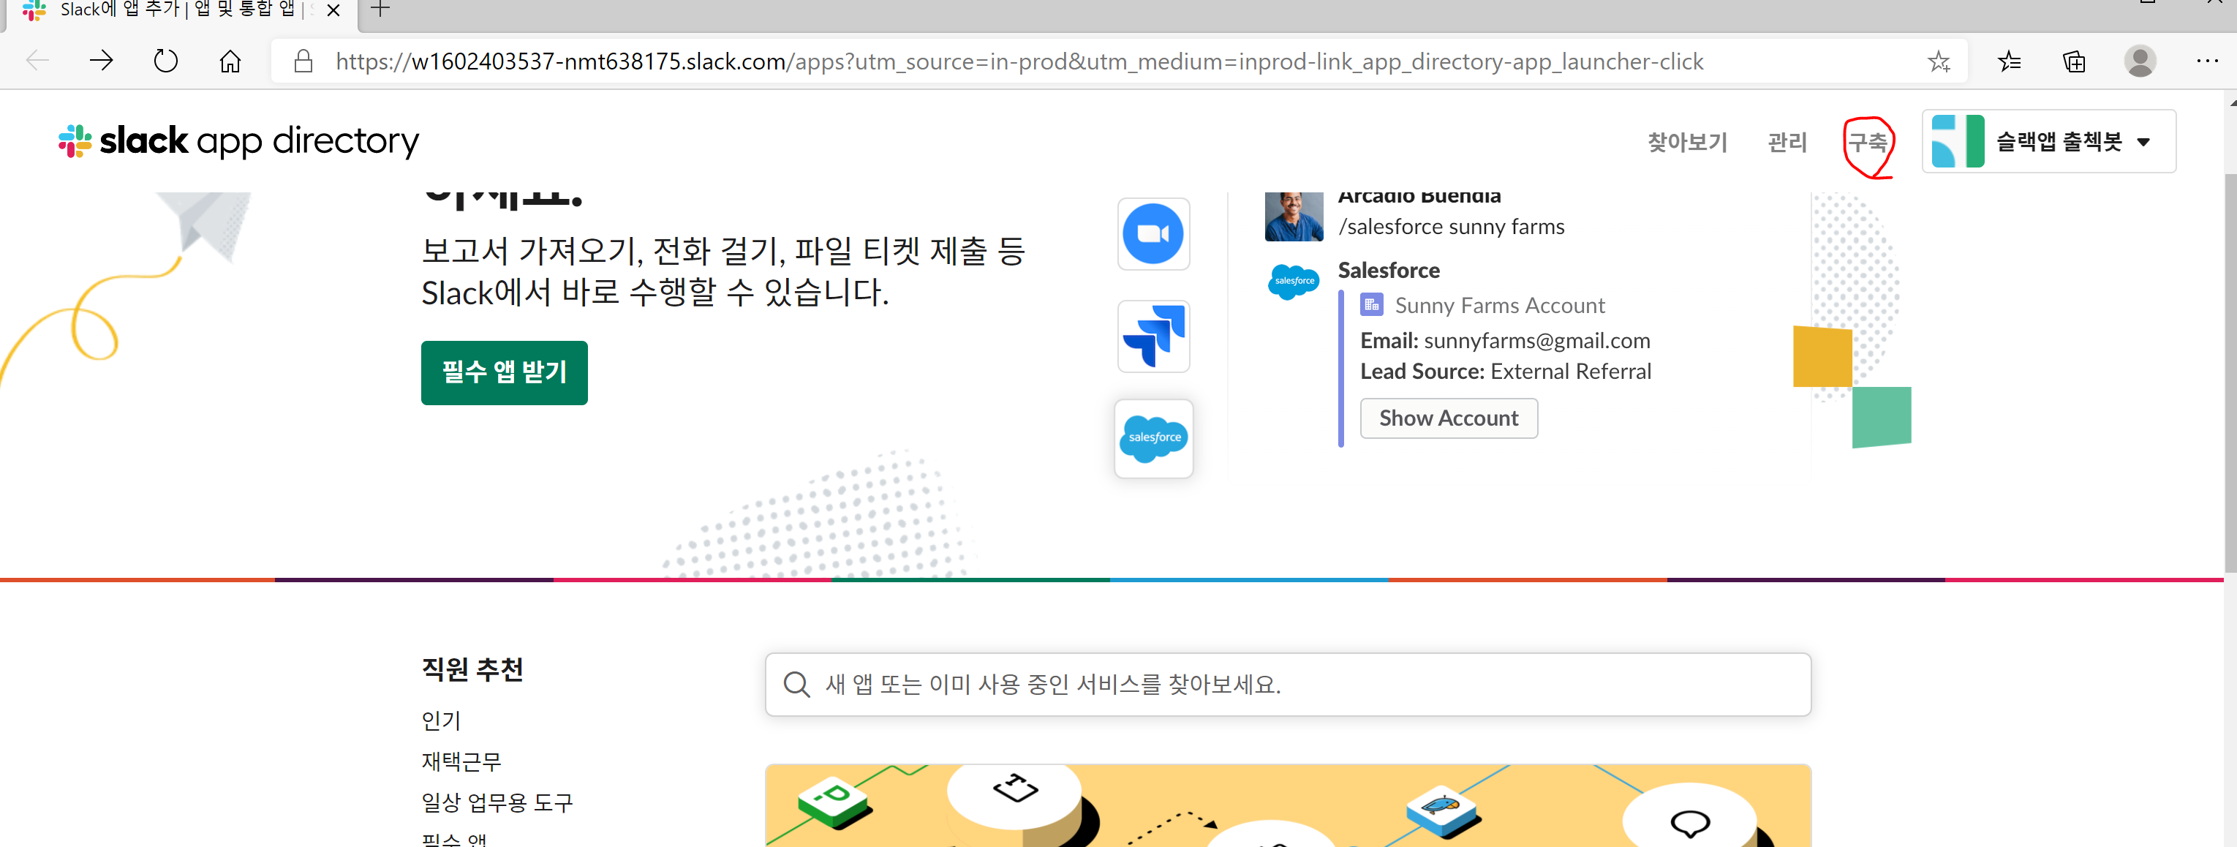Click the Zoom app icon
2237x847 pixels.
1153,233
